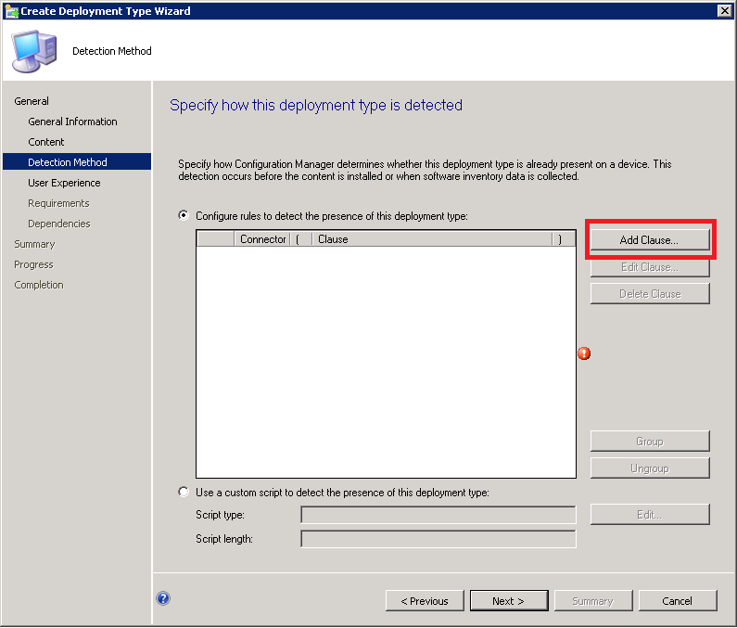The height and width of the screenshot is (628, 737).
Task: Click the Script type field
Action: (x=438, y=515)
